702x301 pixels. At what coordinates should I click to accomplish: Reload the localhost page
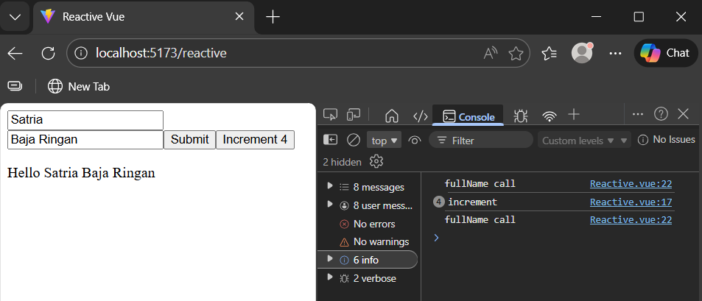[48, 53]
